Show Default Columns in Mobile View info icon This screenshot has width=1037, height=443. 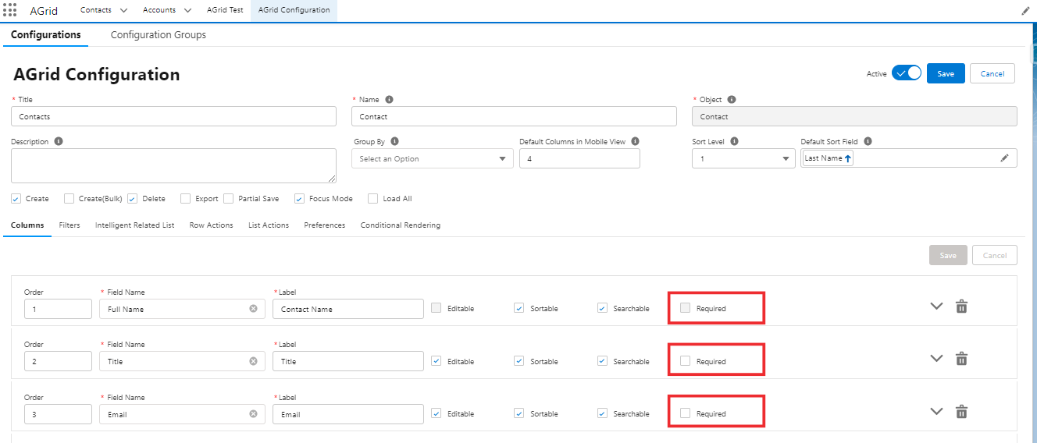(x=635, y=142)
